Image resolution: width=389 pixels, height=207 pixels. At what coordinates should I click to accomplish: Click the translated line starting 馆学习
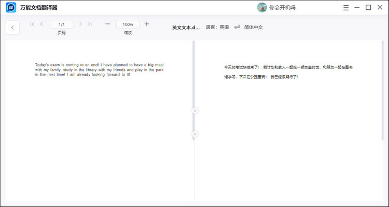click(x=261, y=77)
